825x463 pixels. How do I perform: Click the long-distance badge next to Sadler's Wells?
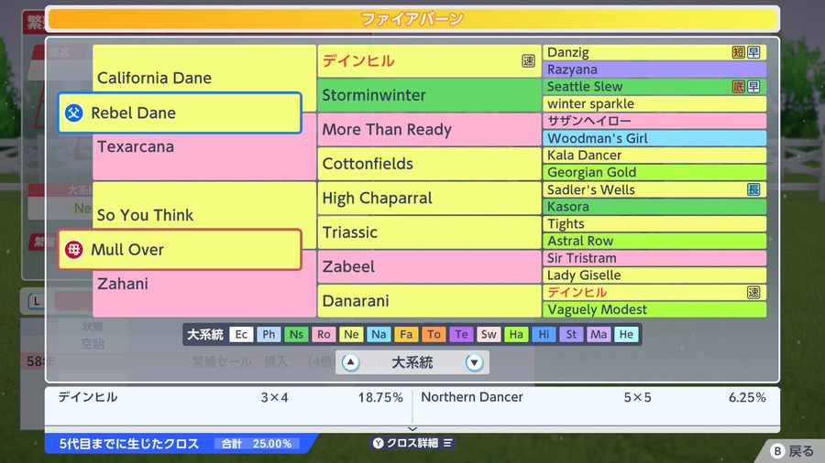pos(753,189)
